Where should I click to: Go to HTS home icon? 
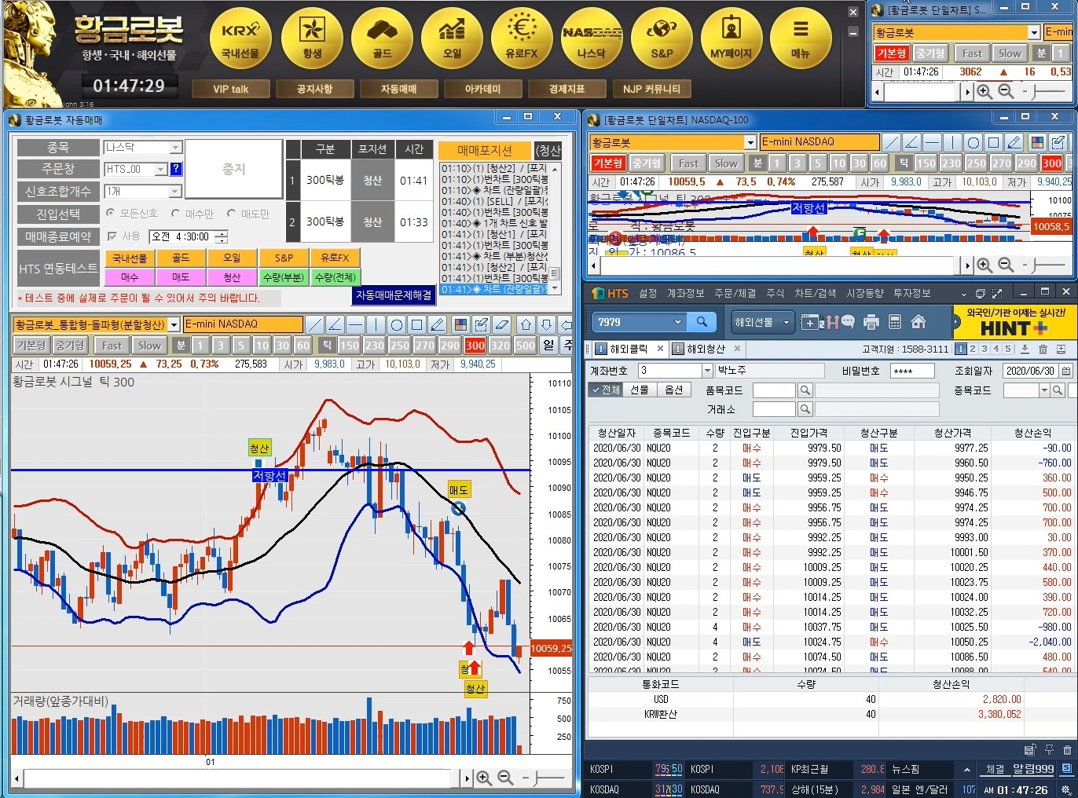click(918, 322)
